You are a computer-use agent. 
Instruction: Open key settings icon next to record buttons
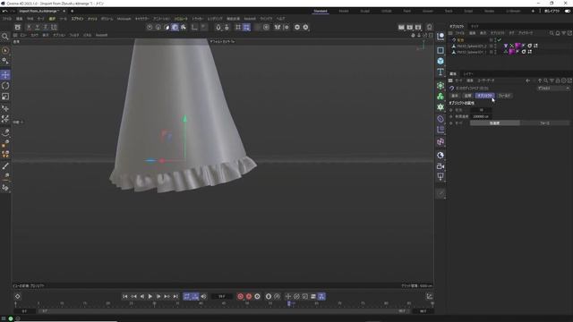tap(257, 296)
